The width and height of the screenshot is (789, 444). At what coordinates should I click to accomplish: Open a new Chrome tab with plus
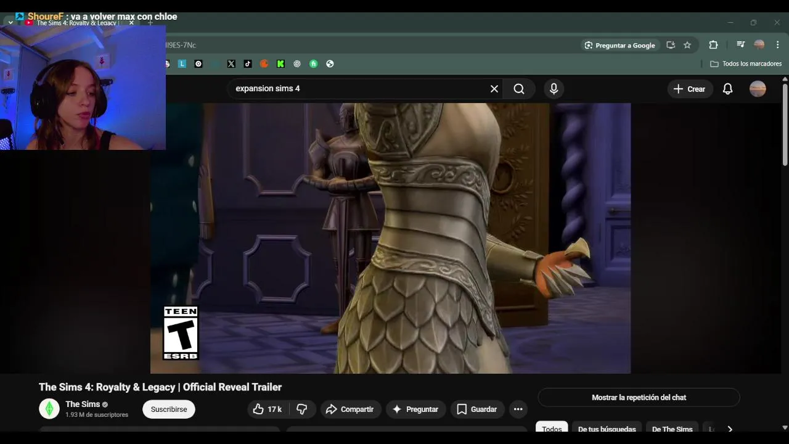[x=150, y=23]
